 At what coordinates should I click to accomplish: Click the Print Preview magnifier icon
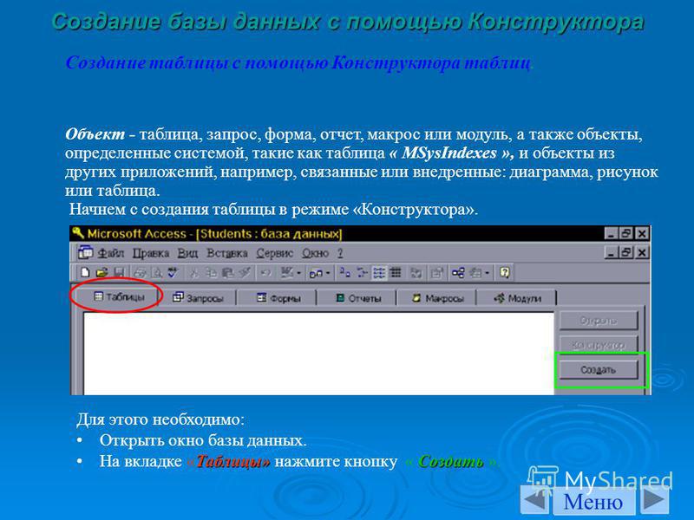pos(157,273)
